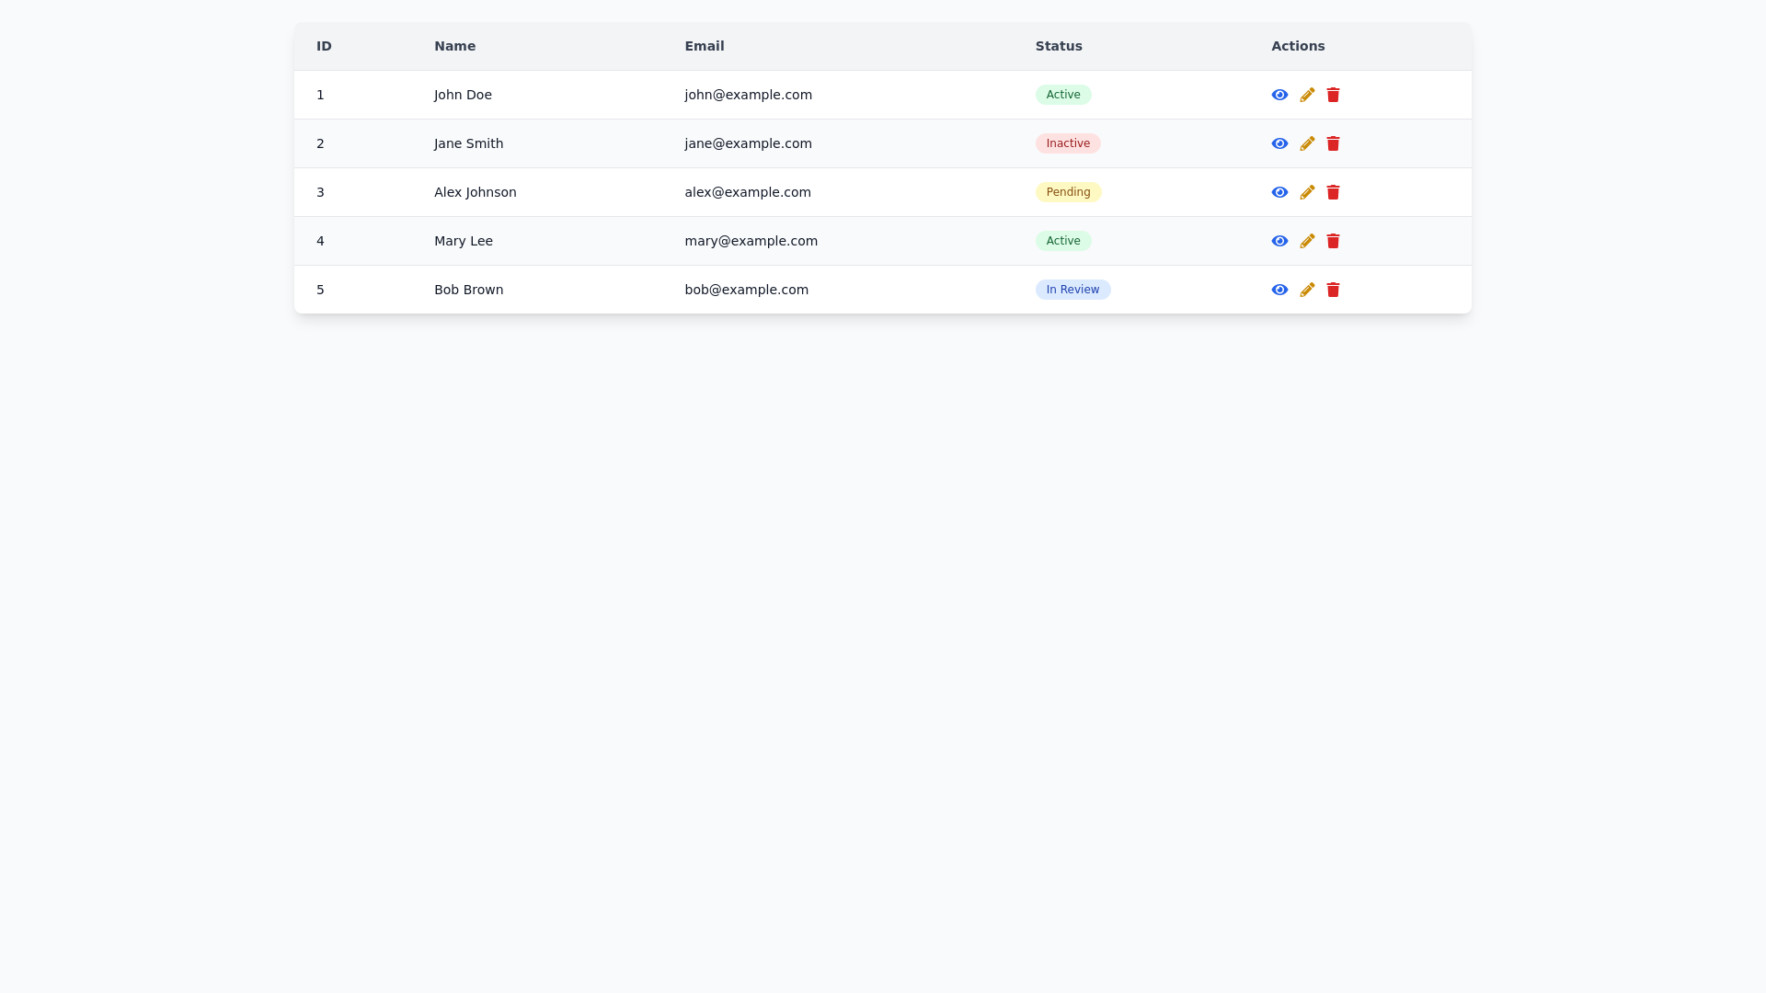Click the edit icon for Mary Lee
This screenshot has height=993, width=1766.
pos(1307,241)
